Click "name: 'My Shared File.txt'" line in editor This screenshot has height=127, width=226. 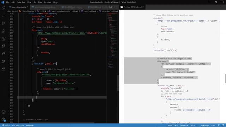(x=60, y=83)
